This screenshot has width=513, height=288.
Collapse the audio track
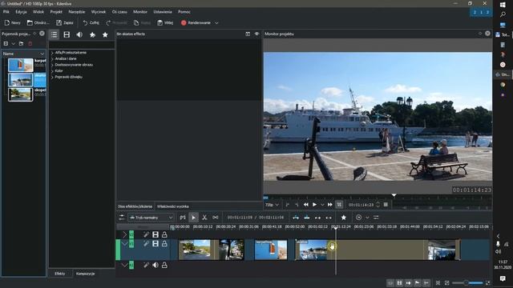point(124,265)
